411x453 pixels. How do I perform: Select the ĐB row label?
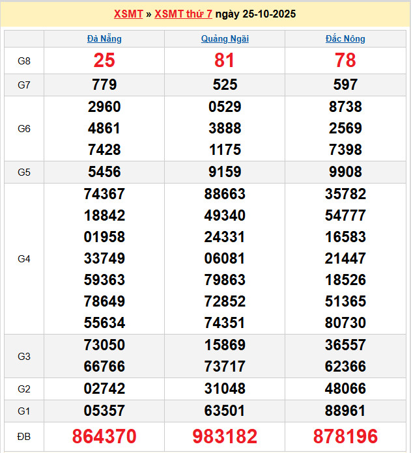(x=24, y=435)
